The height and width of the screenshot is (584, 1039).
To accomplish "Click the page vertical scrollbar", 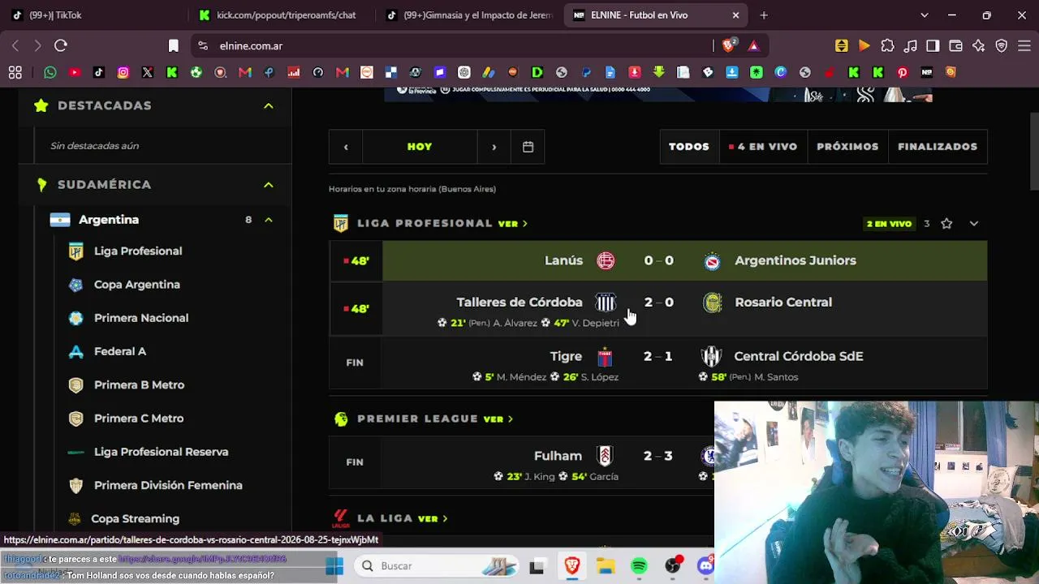I will coord(1034,152).
